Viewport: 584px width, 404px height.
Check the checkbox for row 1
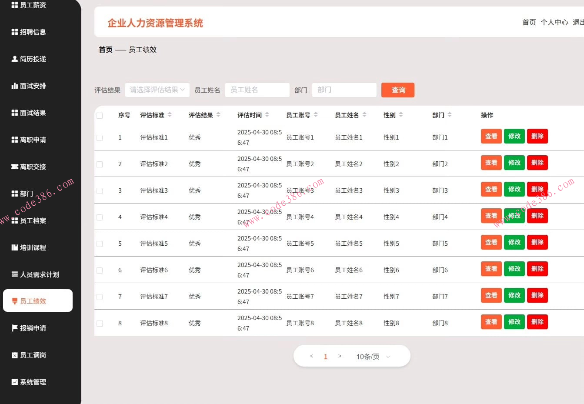pyautogui.click(x=100, y=137)
